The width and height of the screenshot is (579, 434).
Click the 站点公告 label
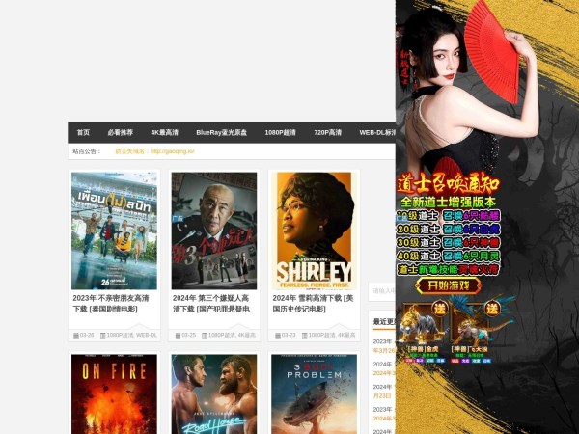(87, 151)
